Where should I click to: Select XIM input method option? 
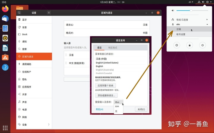point(118,106)
